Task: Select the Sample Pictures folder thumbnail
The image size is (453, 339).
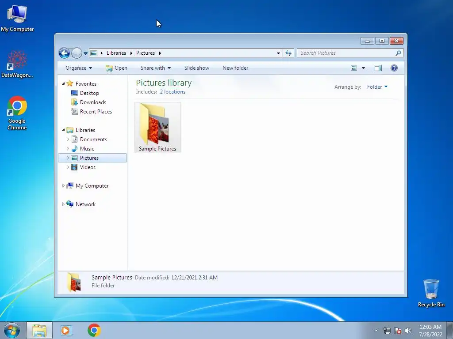Action: click(x=157, y=128)
